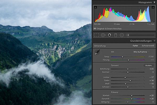Click the Dynamik slider handle

click(132, 99)
